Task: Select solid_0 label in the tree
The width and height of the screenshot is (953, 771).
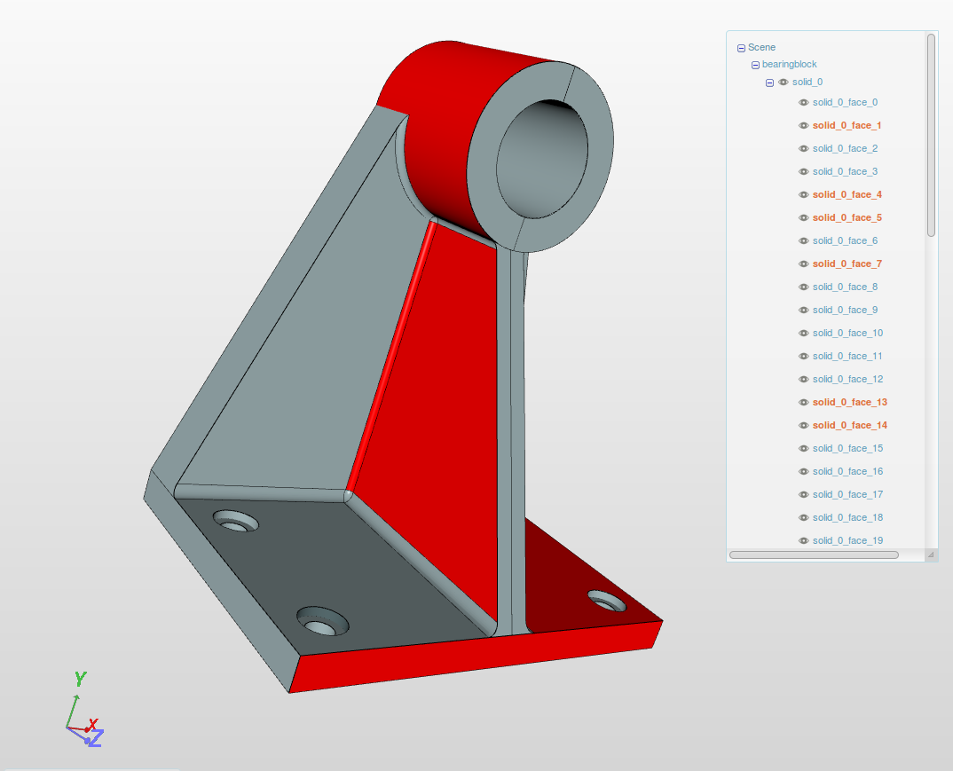Action: [807, 82]
